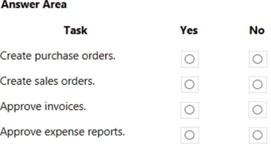Mark Yes for Approve invoices
271x148 pixels.
[x=190, y=110]
